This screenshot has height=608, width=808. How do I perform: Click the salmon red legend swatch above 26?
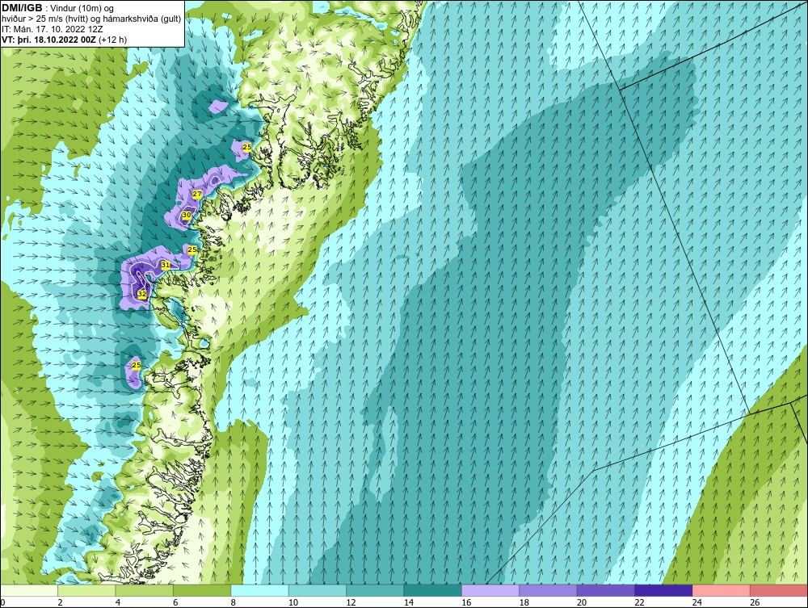tap(779, 590)
